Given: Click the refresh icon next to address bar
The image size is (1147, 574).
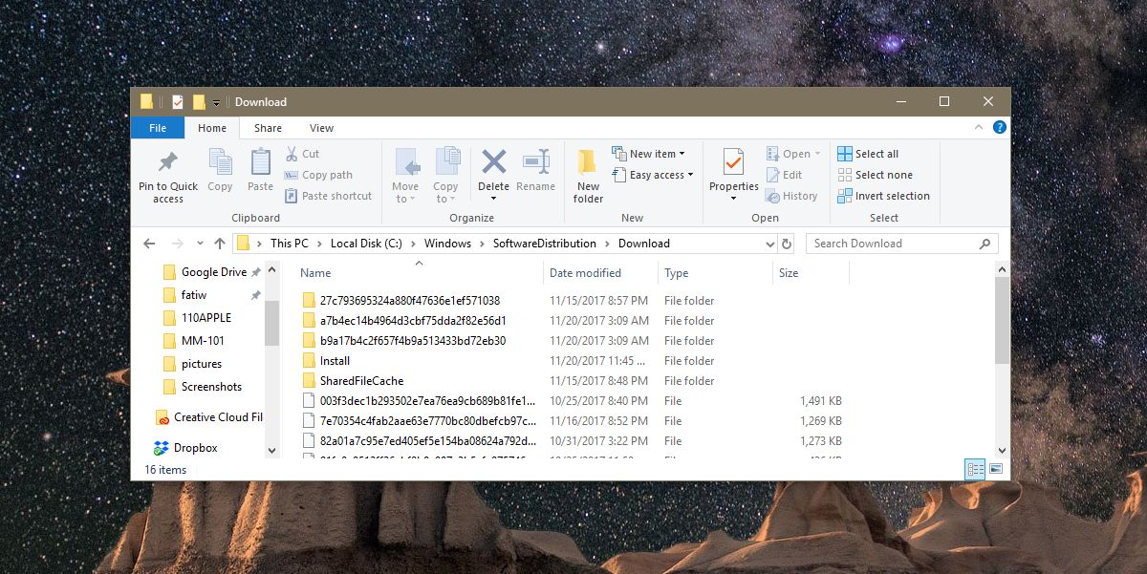Looking at the screenshot, I should tap(786, 243).
